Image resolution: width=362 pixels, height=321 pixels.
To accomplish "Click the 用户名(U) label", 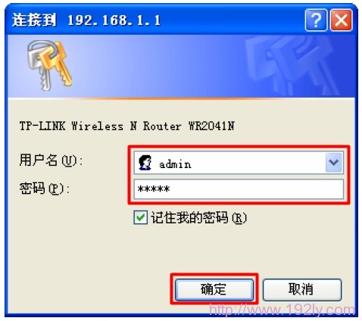I will [51, 160].
